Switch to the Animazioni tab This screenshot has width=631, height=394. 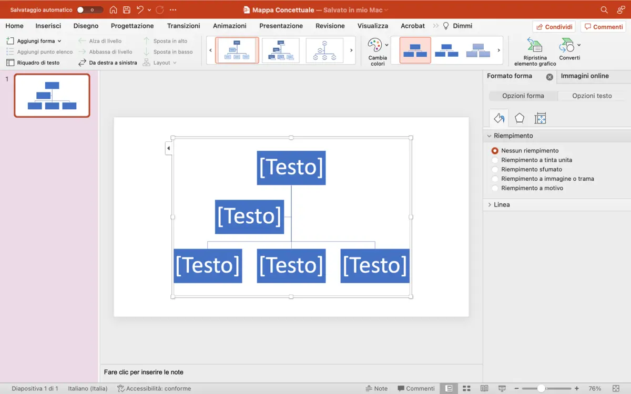(x=229, y=25)
